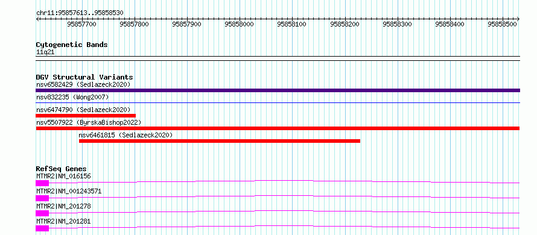Click the purple nsv6582429 variant bar
The image size is (537, 235).
[x=278, y=90]
